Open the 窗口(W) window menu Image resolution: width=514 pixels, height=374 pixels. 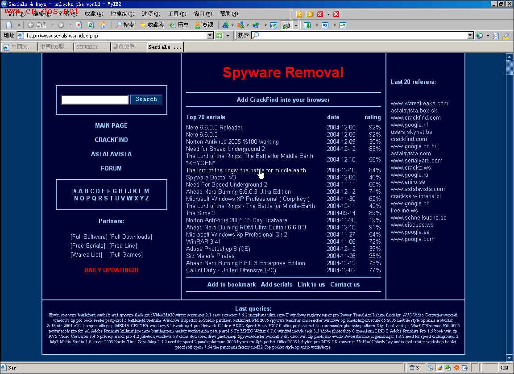203,14
